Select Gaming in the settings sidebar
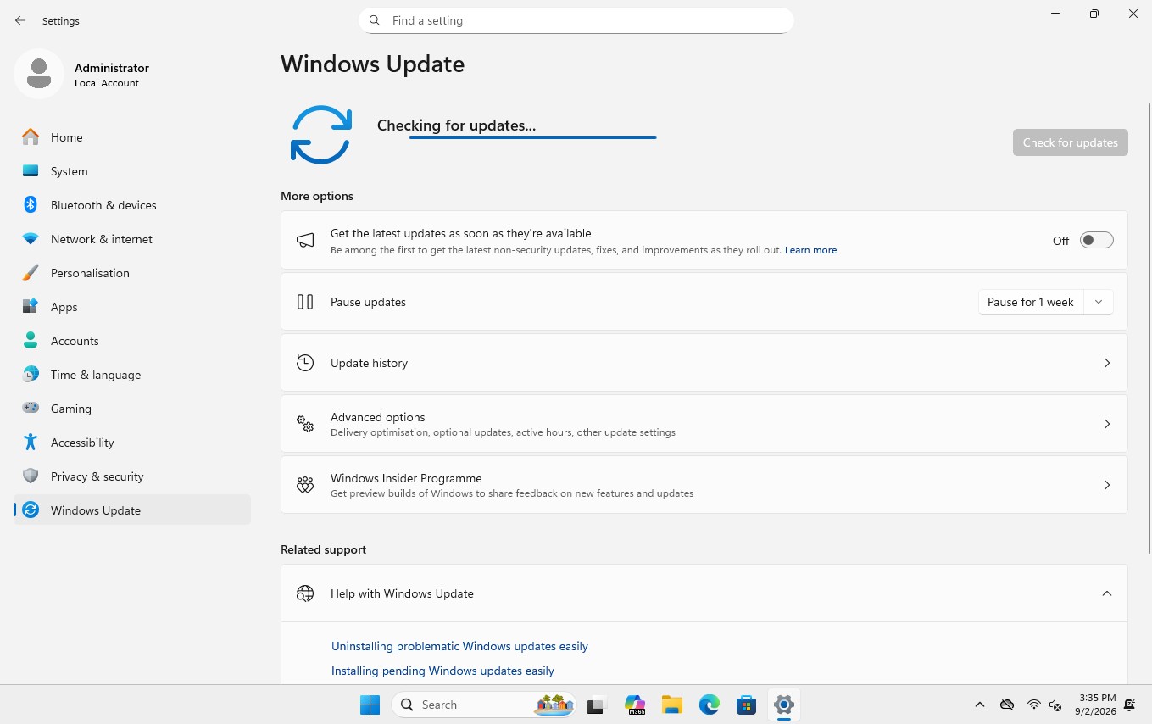Image resolution: width=1152 pixels, height=724 pixels. tap(132, 409)
